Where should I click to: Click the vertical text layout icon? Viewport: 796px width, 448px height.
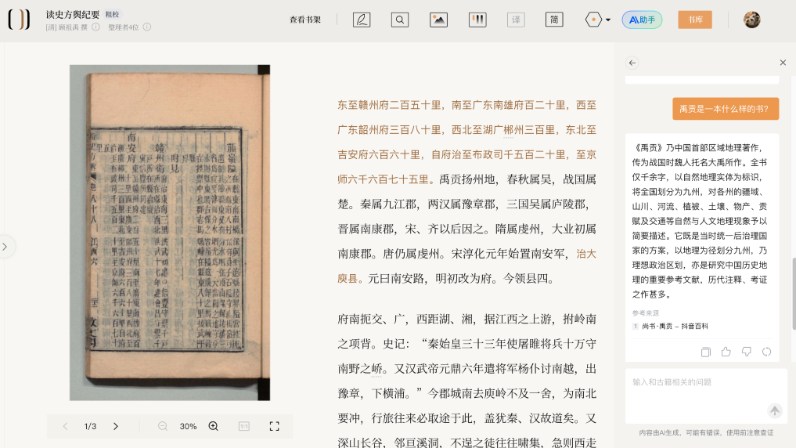[x=477, y=20]
